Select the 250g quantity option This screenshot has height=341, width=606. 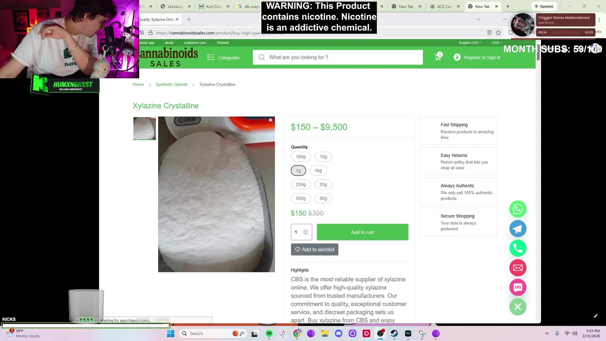pyautogui.click(x=301, y=184)
